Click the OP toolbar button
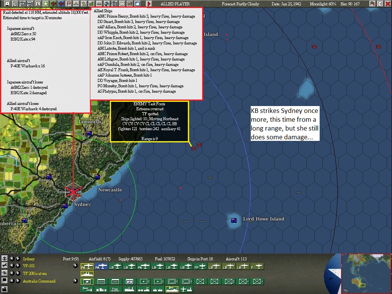Viewport: 392px width, 294px height. click(x=122, y=3)
